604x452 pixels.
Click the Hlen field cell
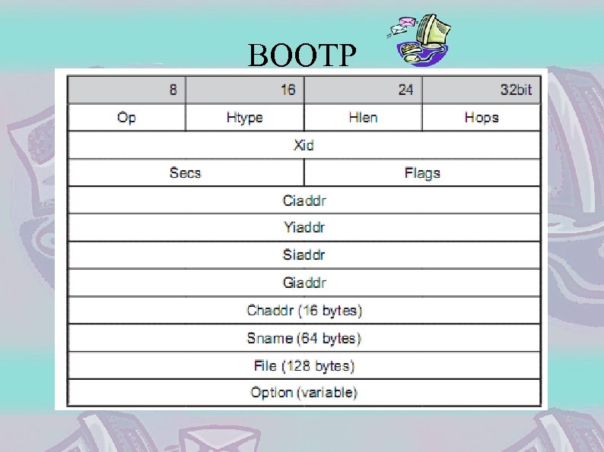coord(363,117)
